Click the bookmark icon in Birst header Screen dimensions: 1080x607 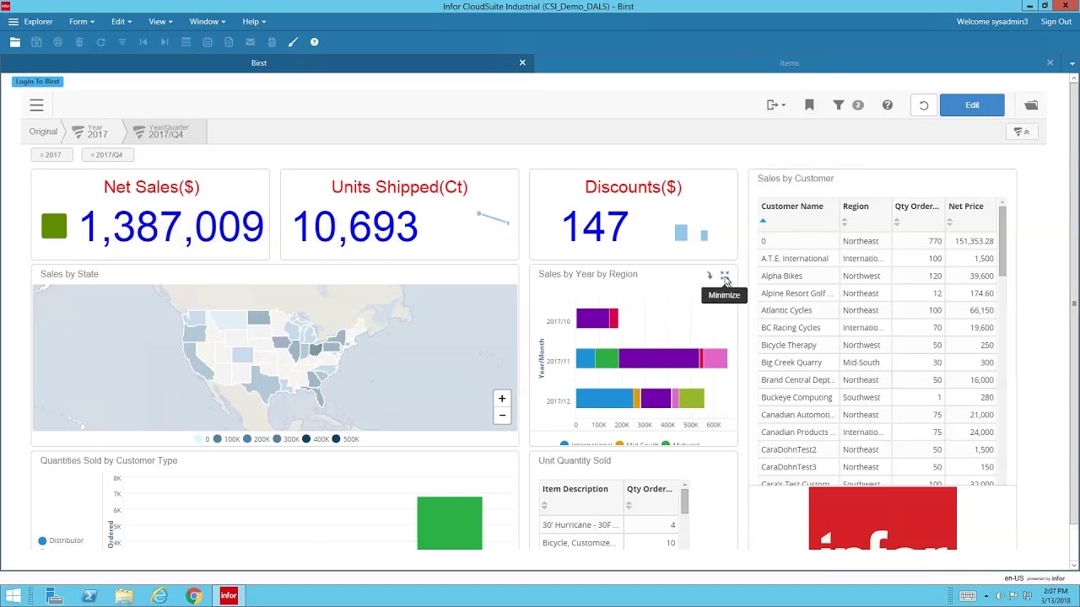click(x=809, y=105)
